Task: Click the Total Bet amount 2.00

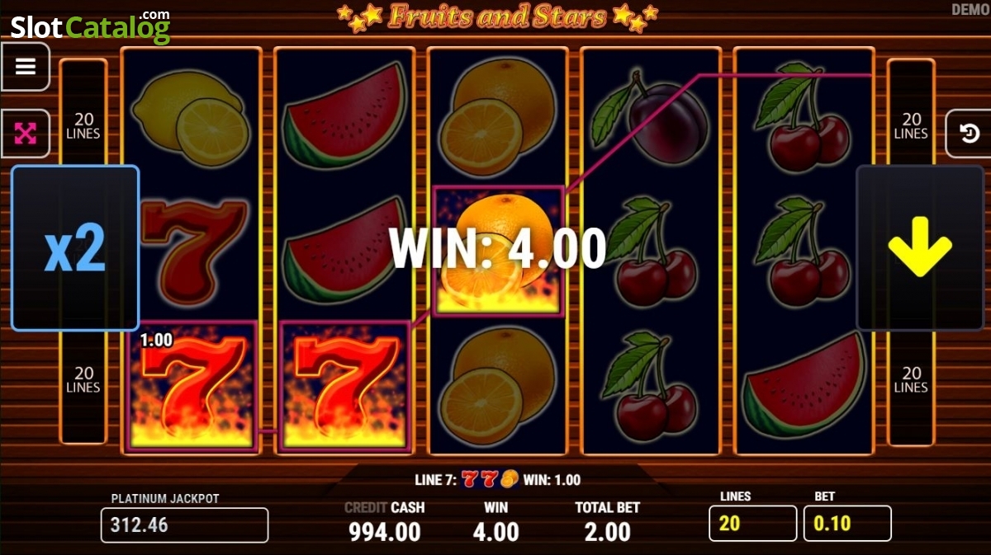Action: click(x=608, y=532)
